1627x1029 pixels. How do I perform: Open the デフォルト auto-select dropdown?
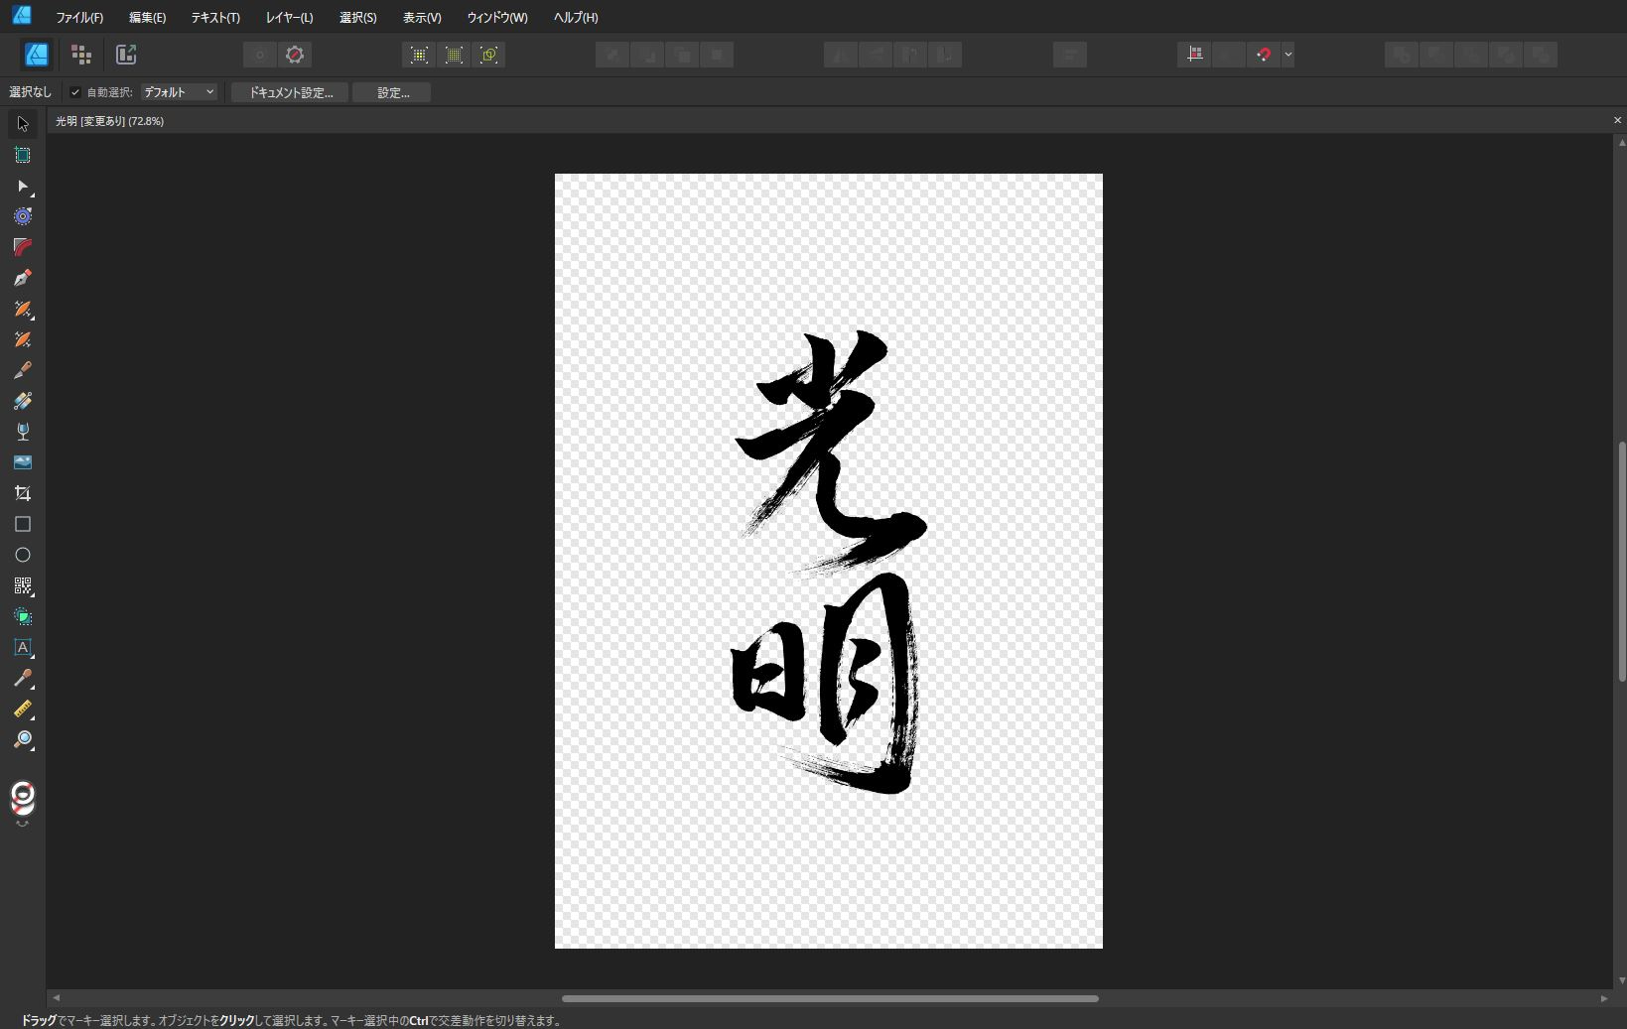(179, 92)
